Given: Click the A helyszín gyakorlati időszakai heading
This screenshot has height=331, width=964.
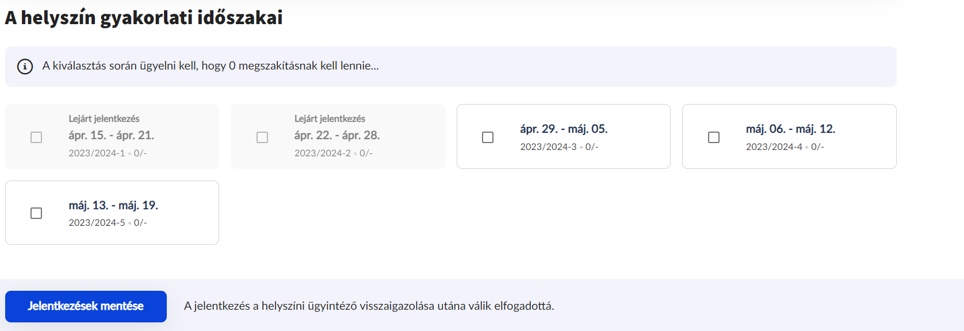Looking at the screenshot, I should (144, 18).
